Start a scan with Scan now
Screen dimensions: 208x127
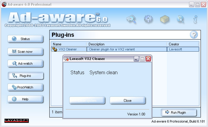click(x=26, y=52)
